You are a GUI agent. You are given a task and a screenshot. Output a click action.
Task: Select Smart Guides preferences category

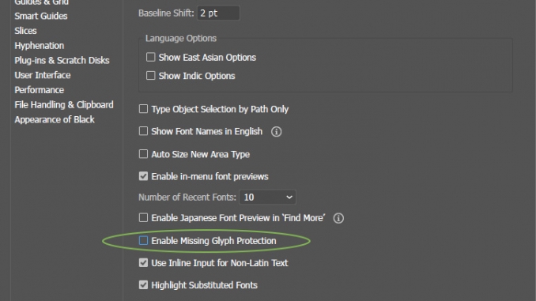[41, 16]
